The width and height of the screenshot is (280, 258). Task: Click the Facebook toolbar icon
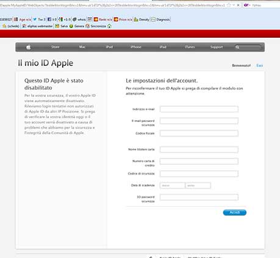(x=49, y=20)
